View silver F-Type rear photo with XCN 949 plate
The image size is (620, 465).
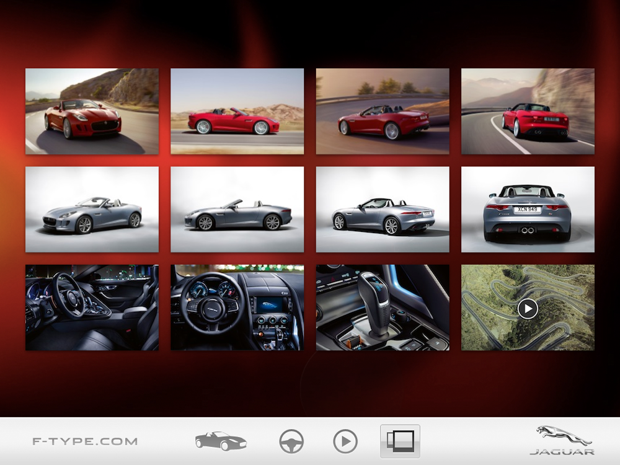click(x=528, y=210)
